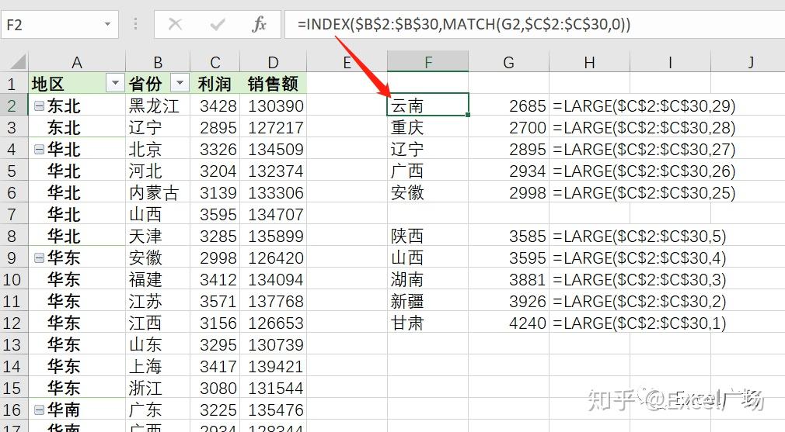This screenshot has height=432, width=785.
Task: Select the cell containing 重庆
Action: (x=427, y=127)
